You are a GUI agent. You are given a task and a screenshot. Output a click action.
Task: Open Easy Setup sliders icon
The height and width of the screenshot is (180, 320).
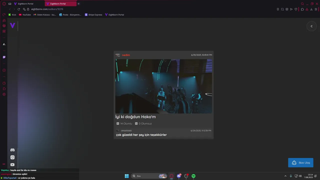coord(316,9)
